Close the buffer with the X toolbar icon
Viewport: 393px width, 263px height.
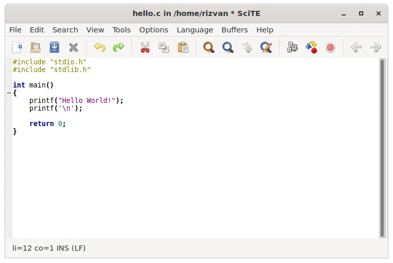(x=73, y=47)
